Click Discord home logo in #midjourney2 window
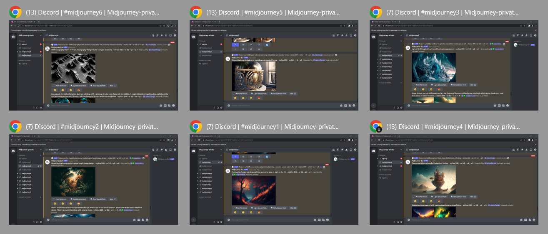This screenshot has height=234, width=548. (x=13, y=150)
